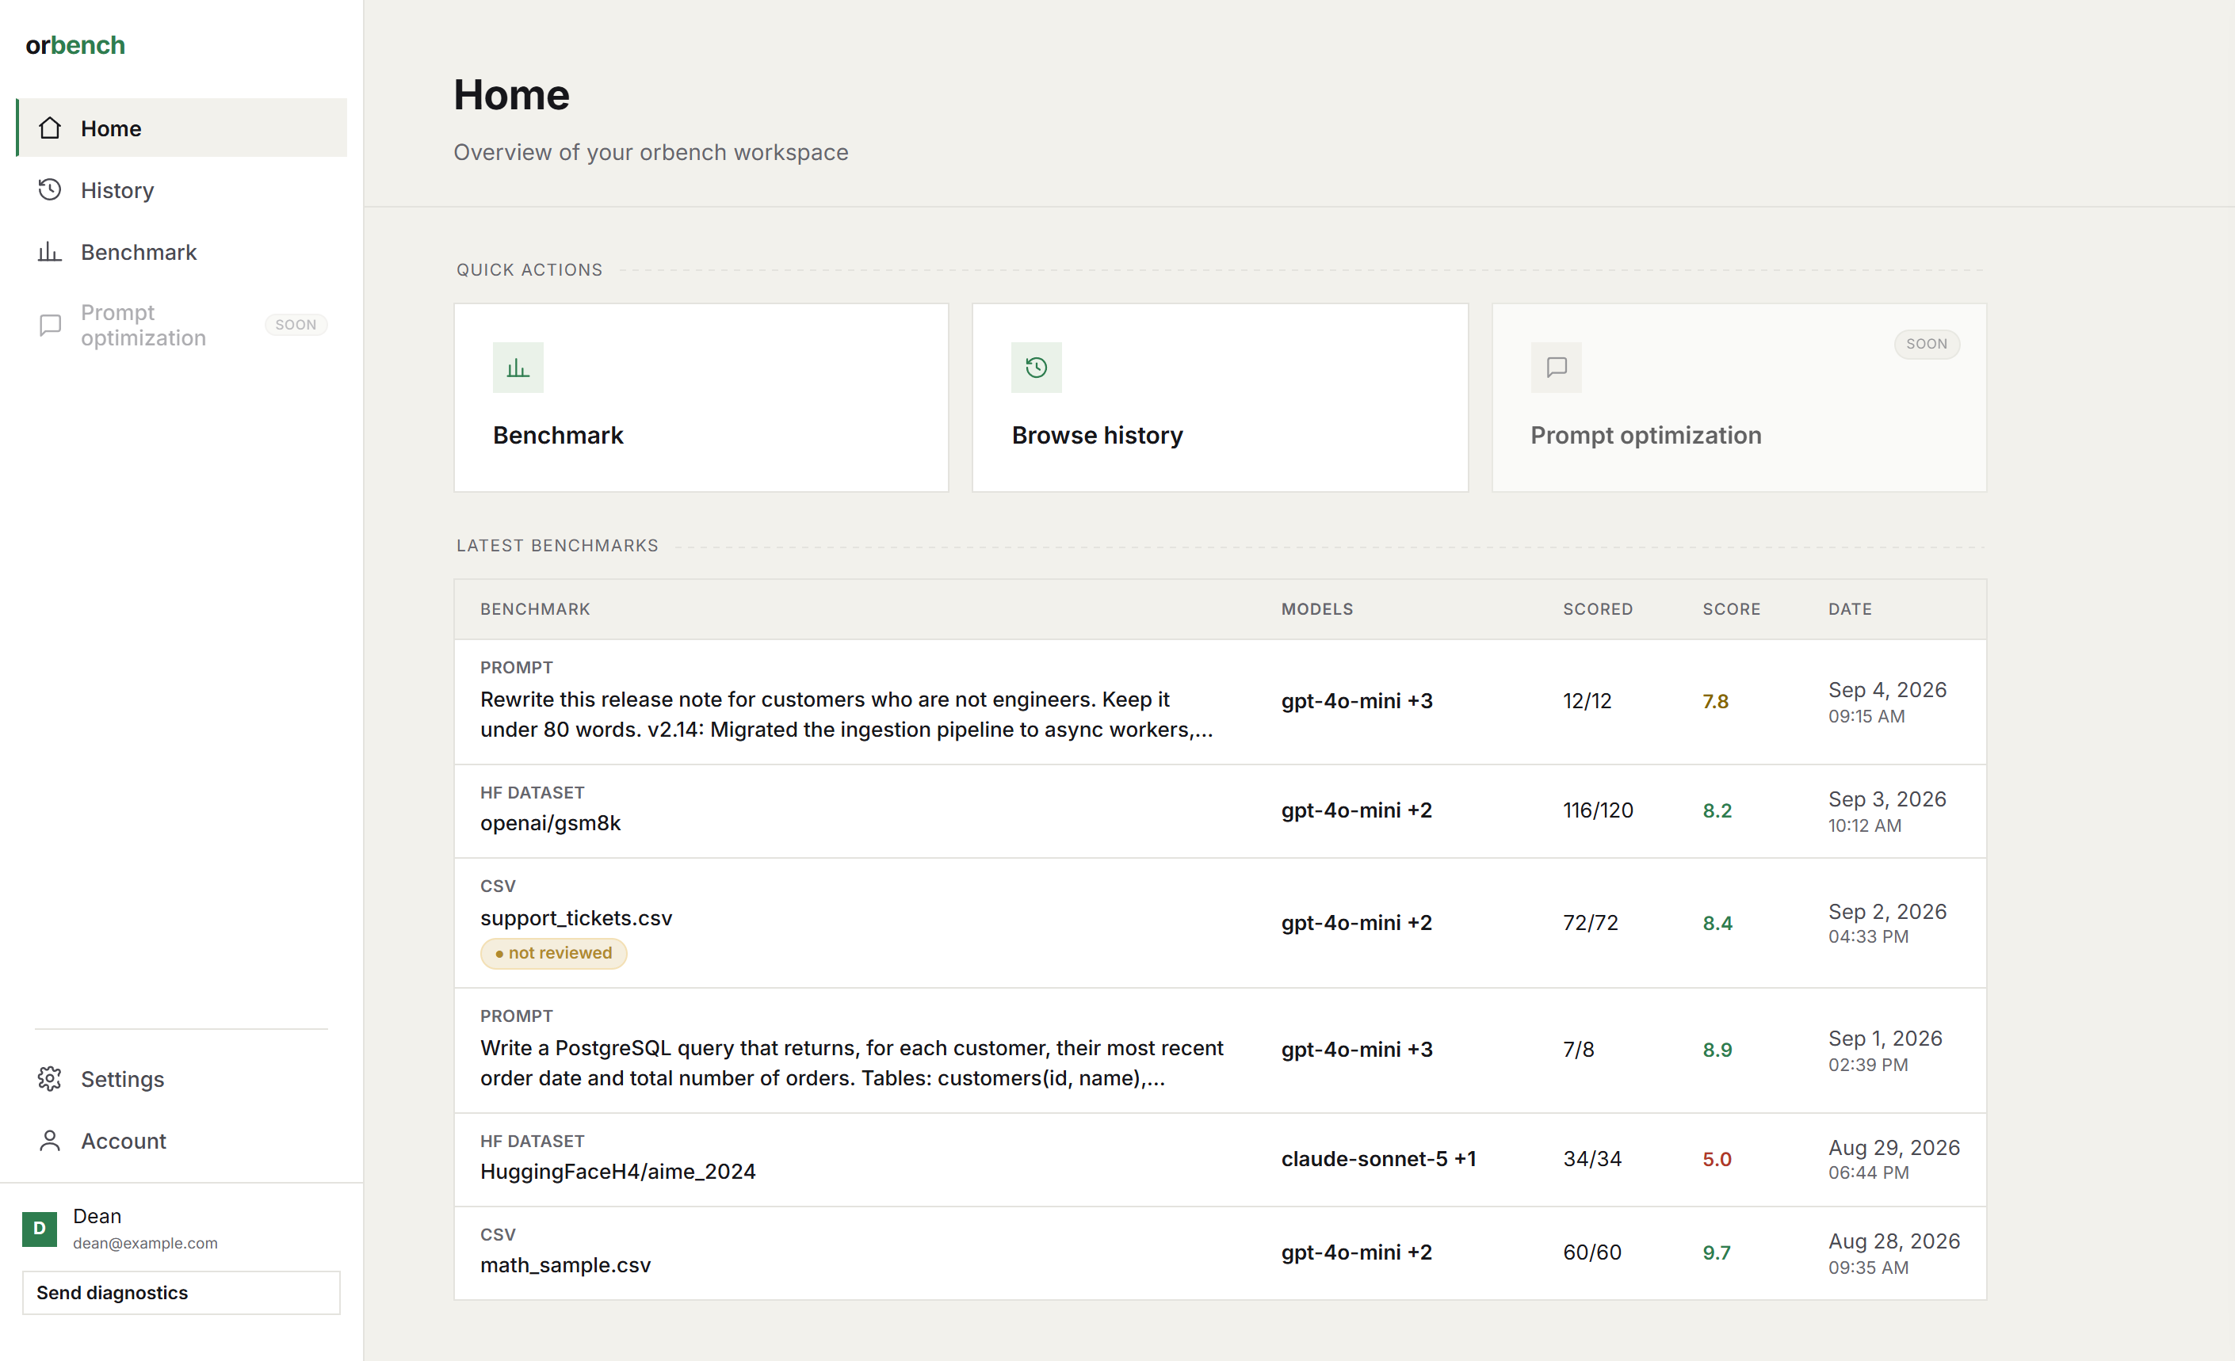Open the Browse history quick action card
Image resolution: width=2235 pixels, height=1361 pixels.
pyautogui.click(x=1220, y=397)
